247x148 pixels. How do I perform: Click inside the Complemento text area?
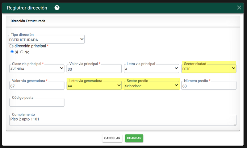[x=123, y=120]
